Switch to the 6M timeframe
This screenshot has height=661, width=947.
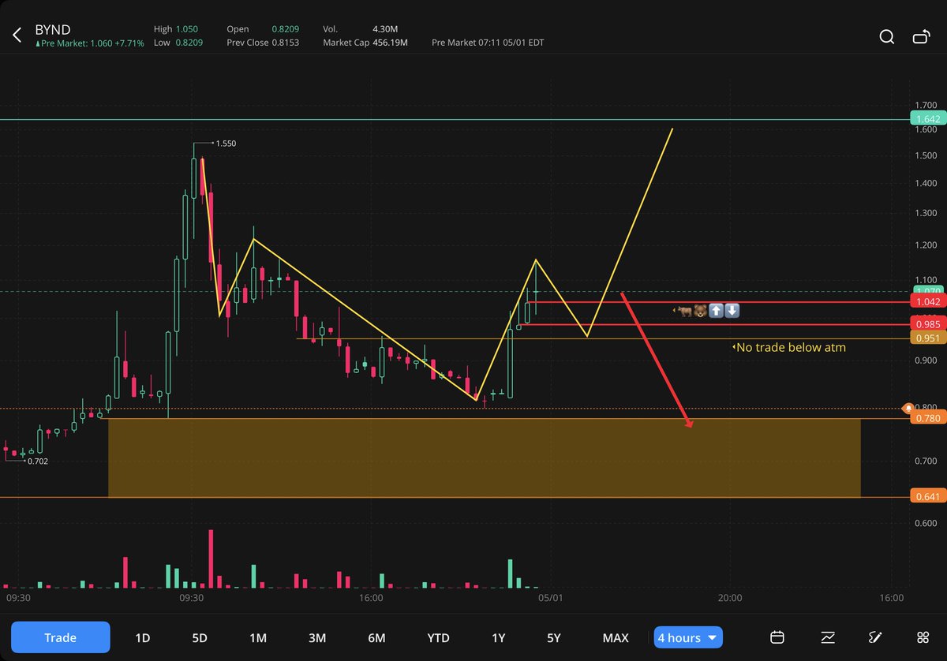pyautogui.click(x=376, y=637)
